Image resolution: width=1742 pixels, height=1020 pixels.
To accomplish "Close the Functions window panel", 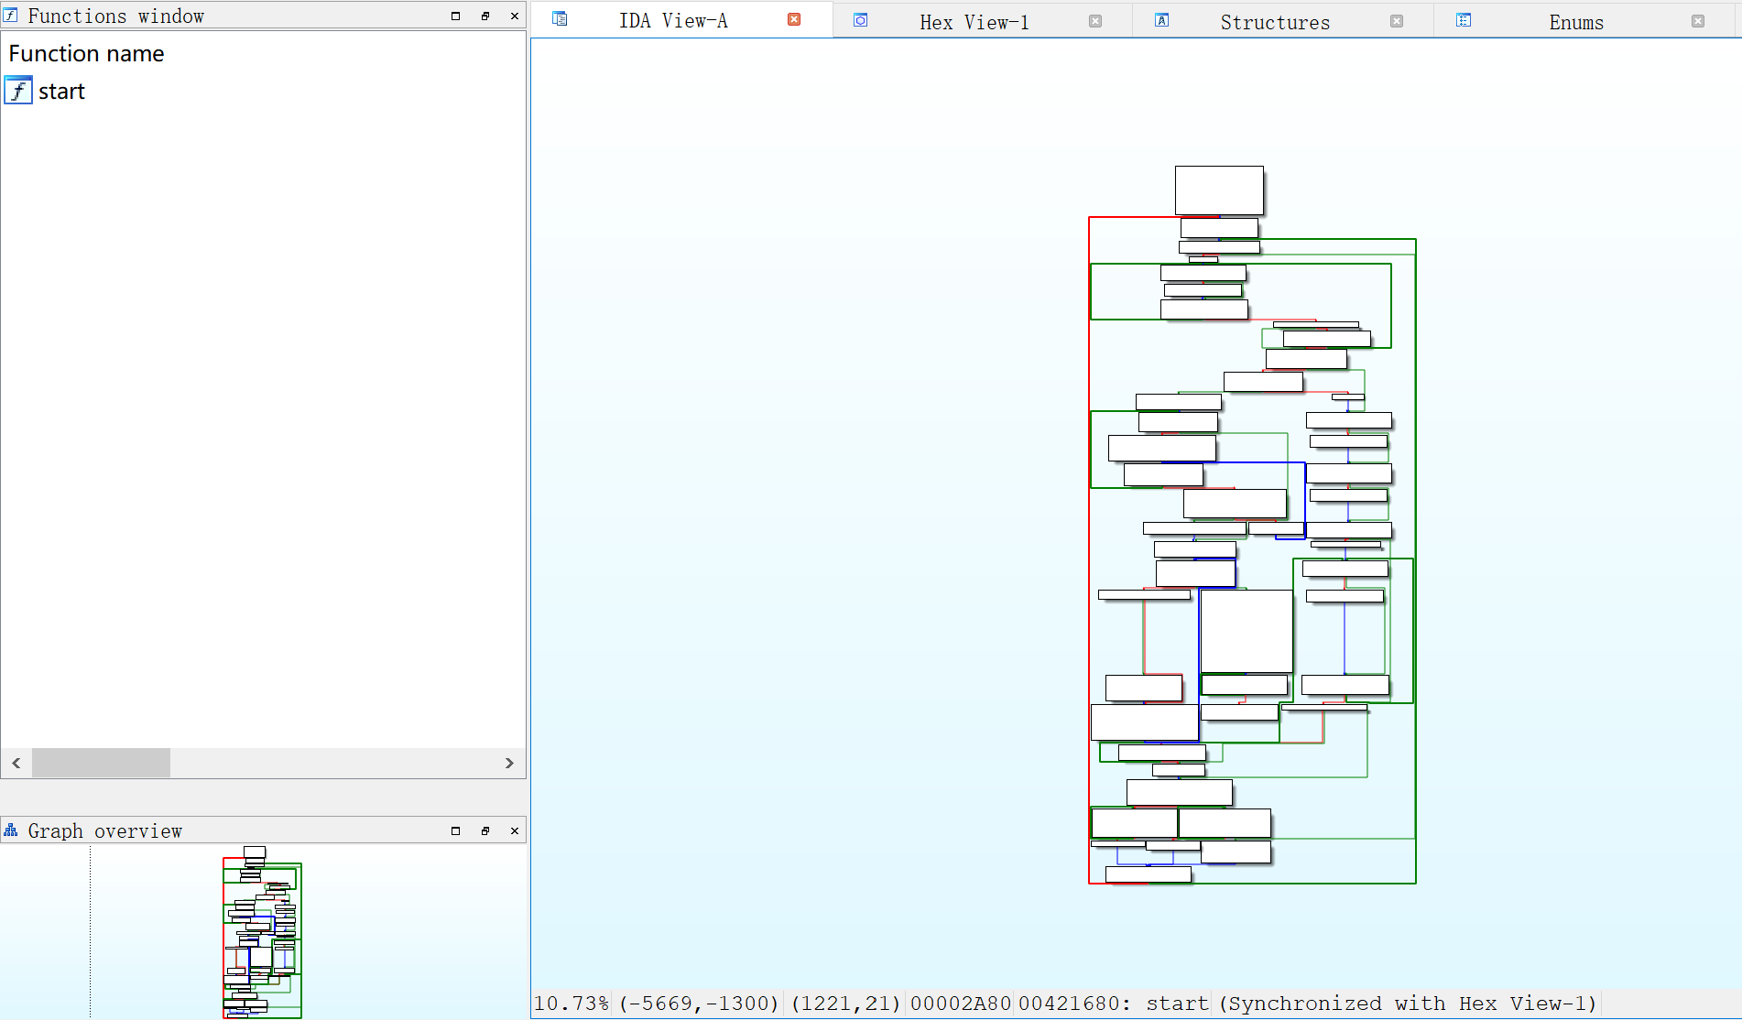I will (x=515, y=16).
